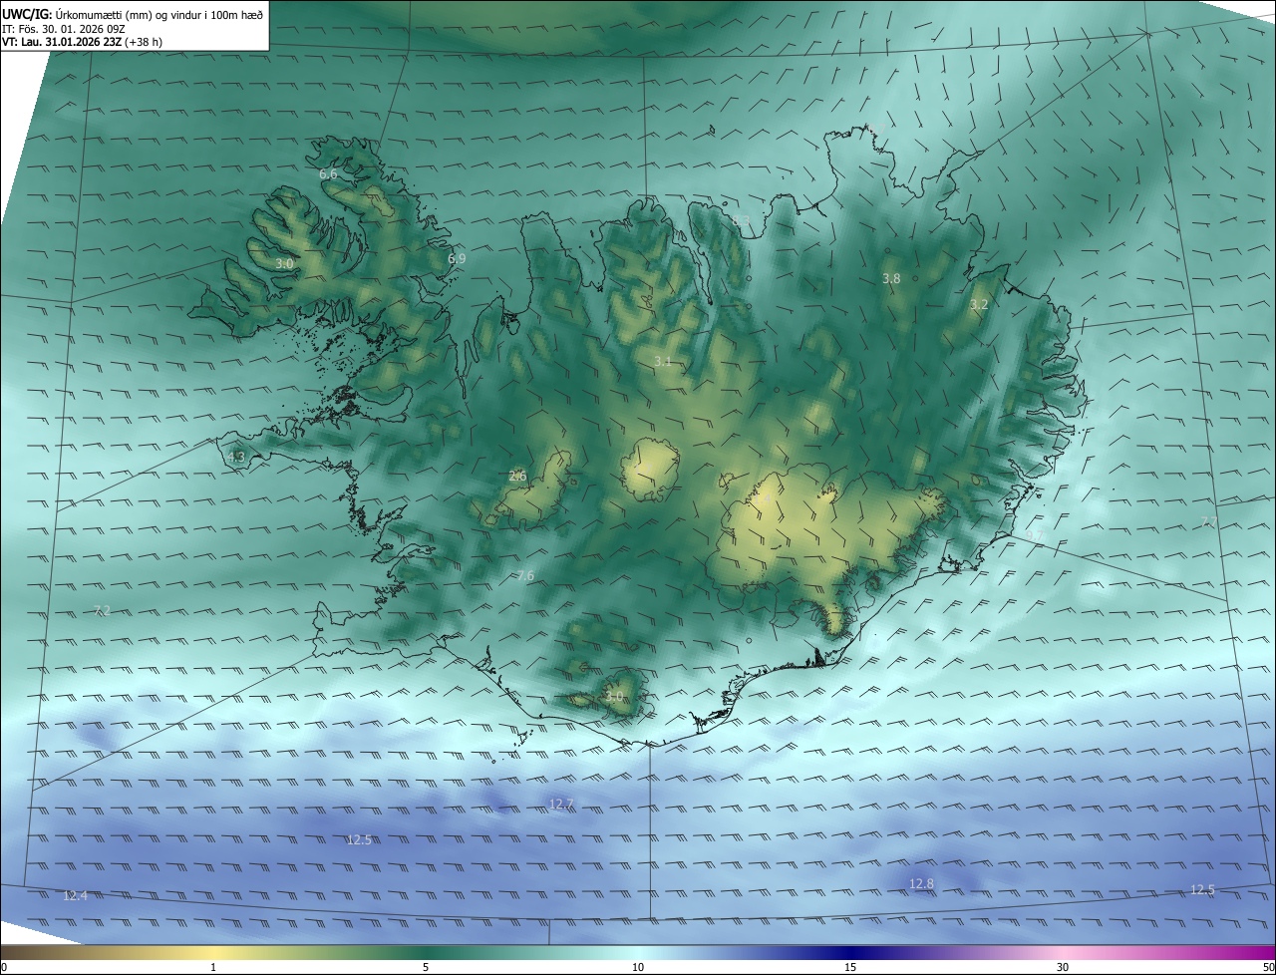The image size is (1276, 975).
Task: Click the 15 tick on the color scale
Action: click(x=850, y=967)
